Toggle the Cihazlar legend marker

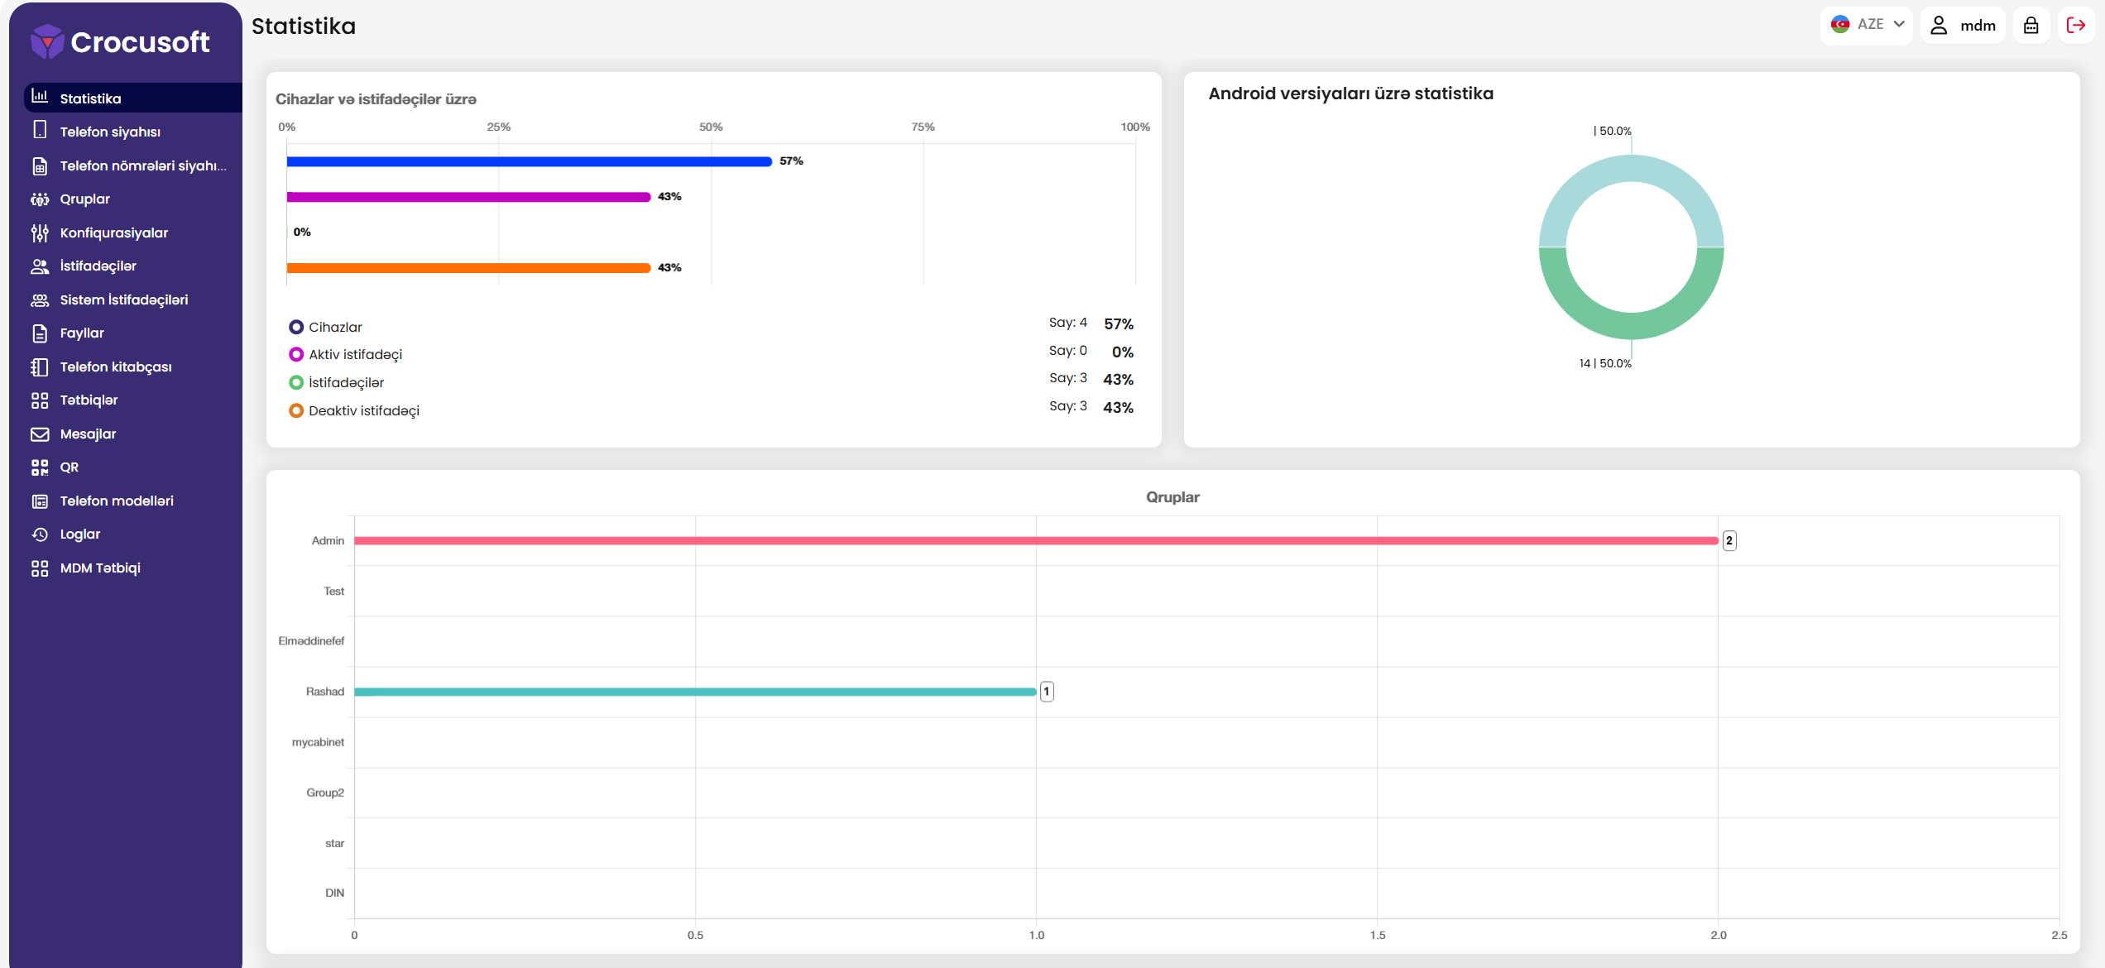click(296, 327)
